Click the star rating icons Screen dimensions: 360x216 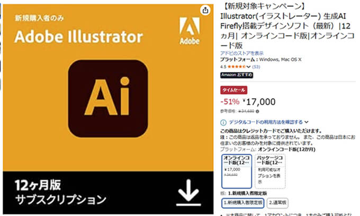coord(237,67)
